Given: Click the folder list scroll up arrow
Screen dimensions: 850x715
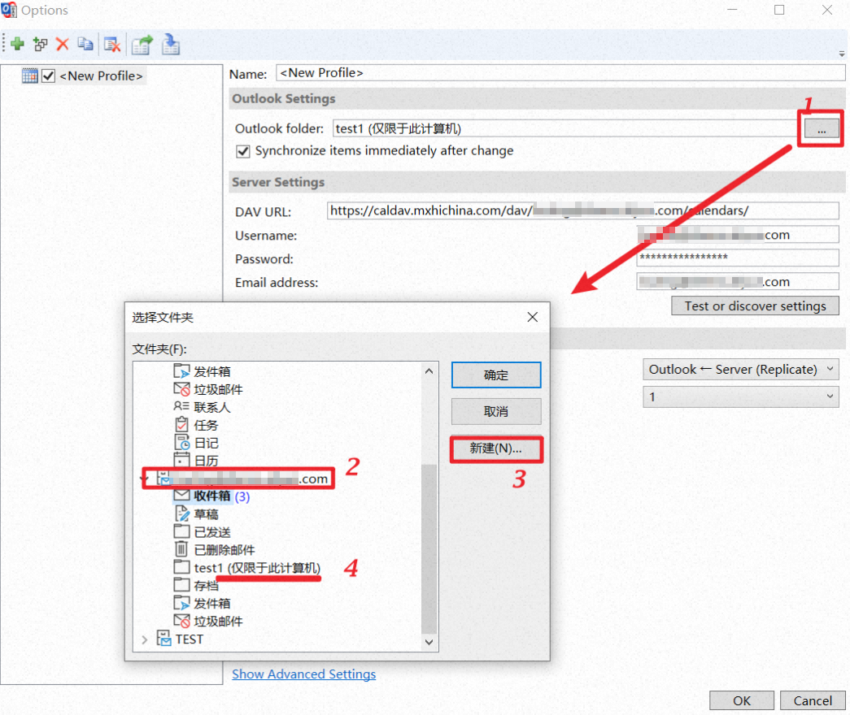Looking at the screenshot, I should (429, 371).
